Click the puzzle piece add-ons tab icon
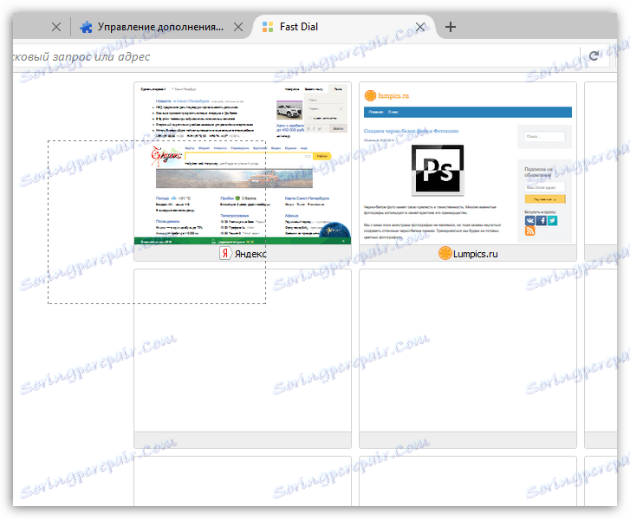Image resolution: width=630 pixels, height=519 pixels. click(x=86, y=27)
